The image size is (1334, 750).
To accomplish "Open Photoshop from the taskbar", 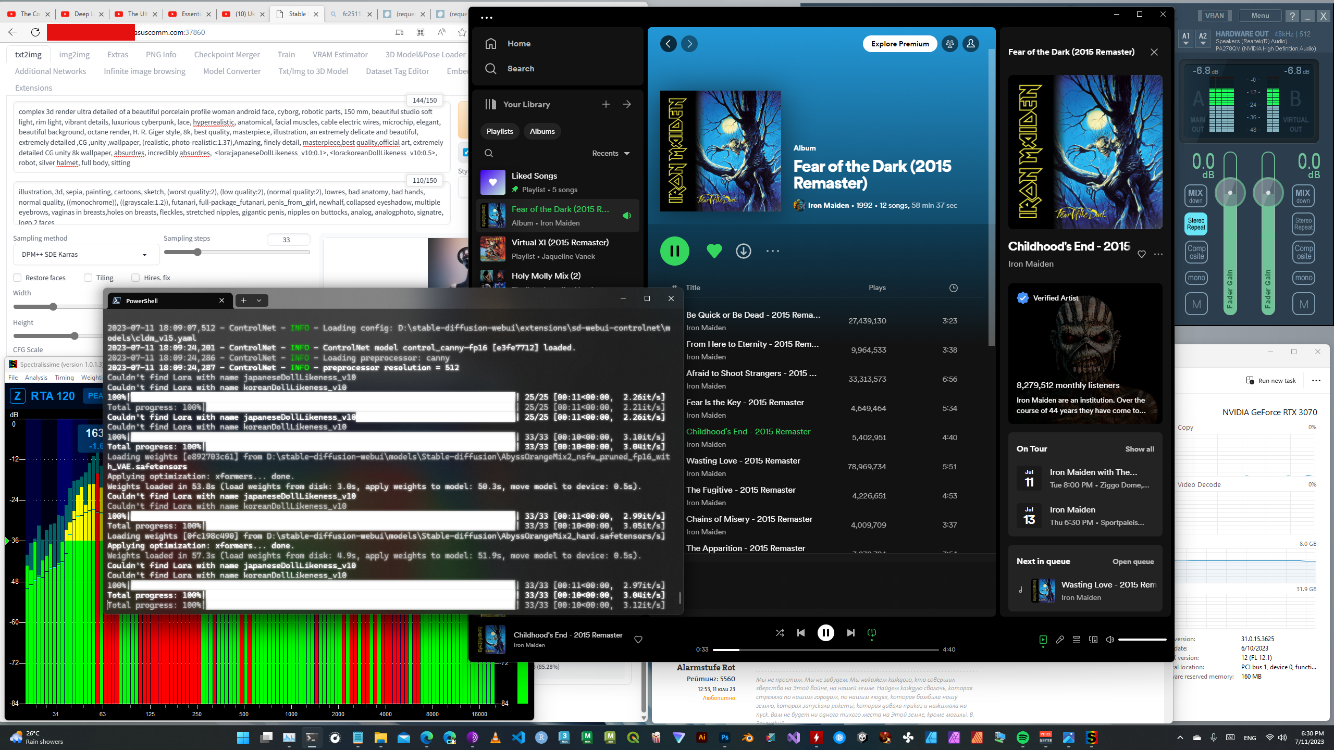I will 724,737.
